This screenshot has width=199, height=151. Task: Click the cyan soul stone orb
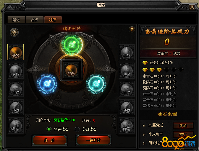96,84
